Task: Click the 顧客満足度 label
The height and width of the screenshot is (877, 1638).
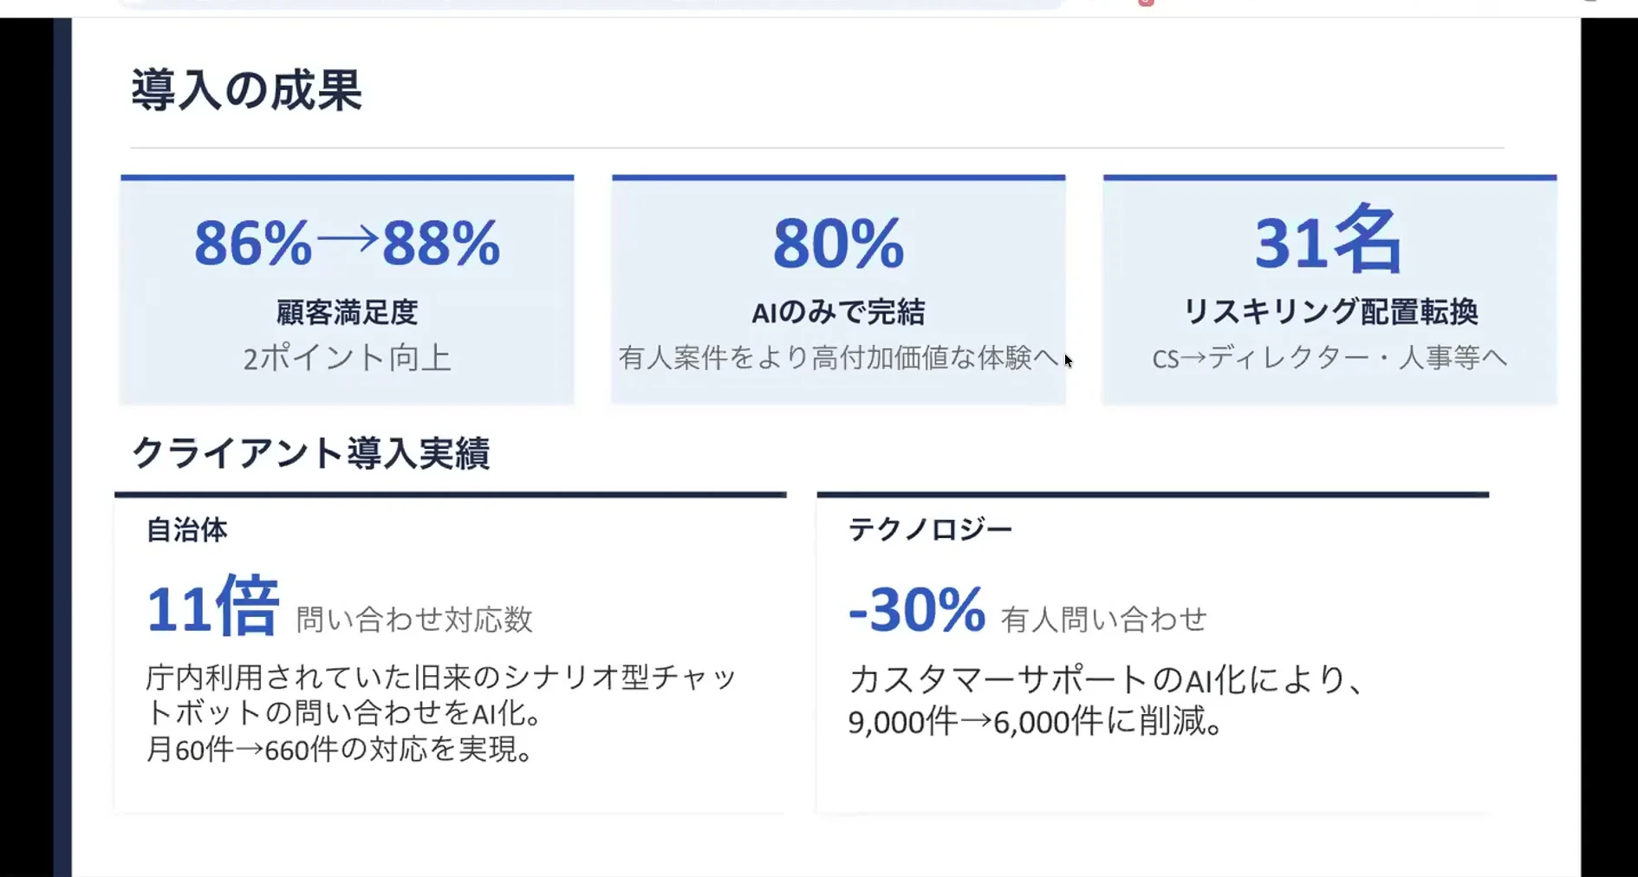Action: (x=347, y=312)
